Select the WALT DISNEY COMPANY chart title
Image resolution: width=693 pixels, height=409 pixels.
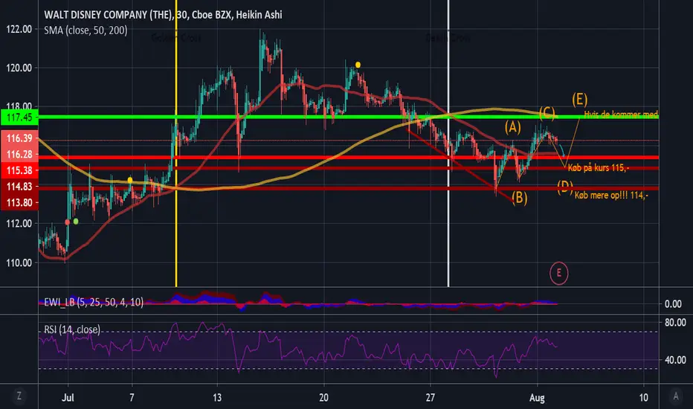point(163,15)
